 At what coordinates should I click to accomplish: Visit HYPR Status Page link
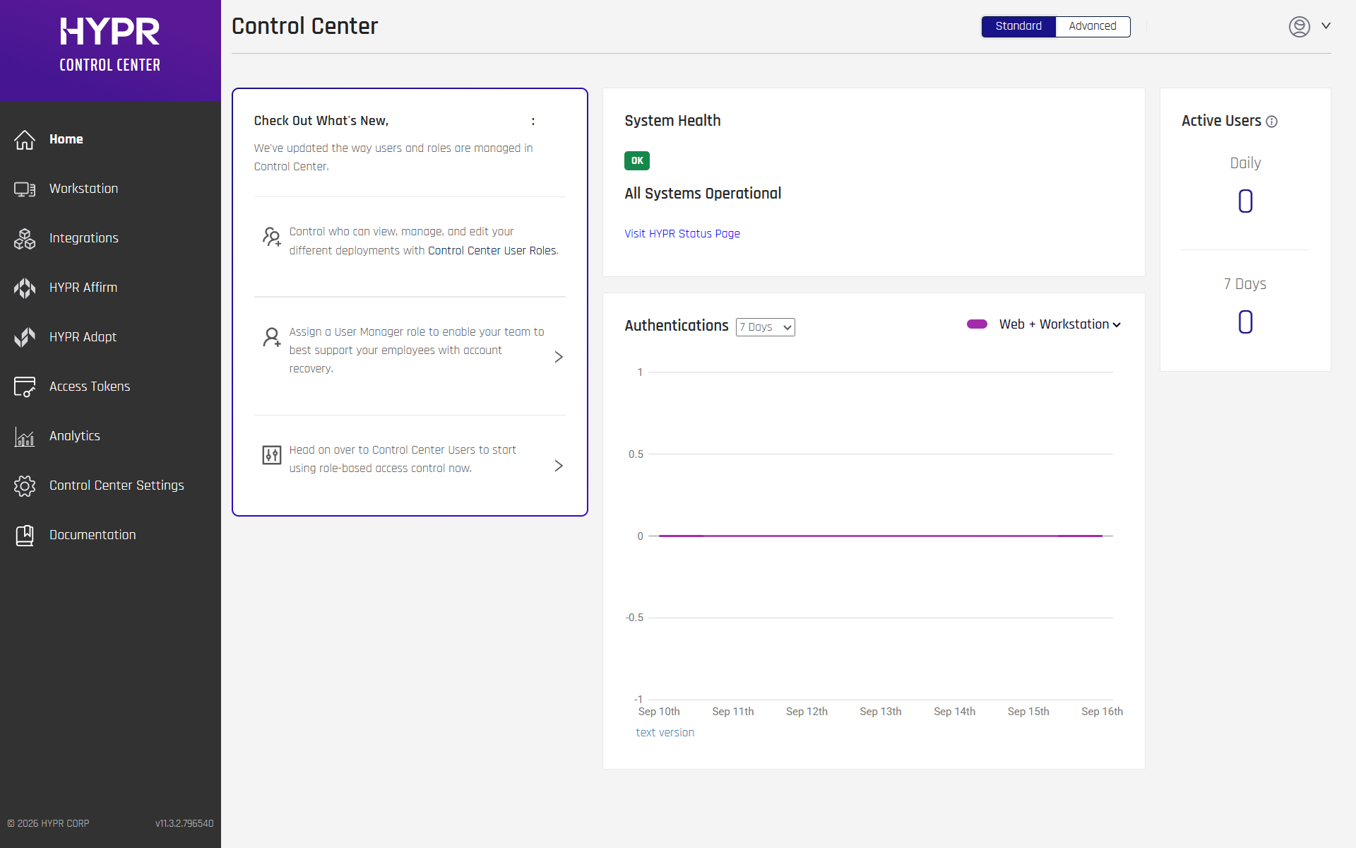682,234
